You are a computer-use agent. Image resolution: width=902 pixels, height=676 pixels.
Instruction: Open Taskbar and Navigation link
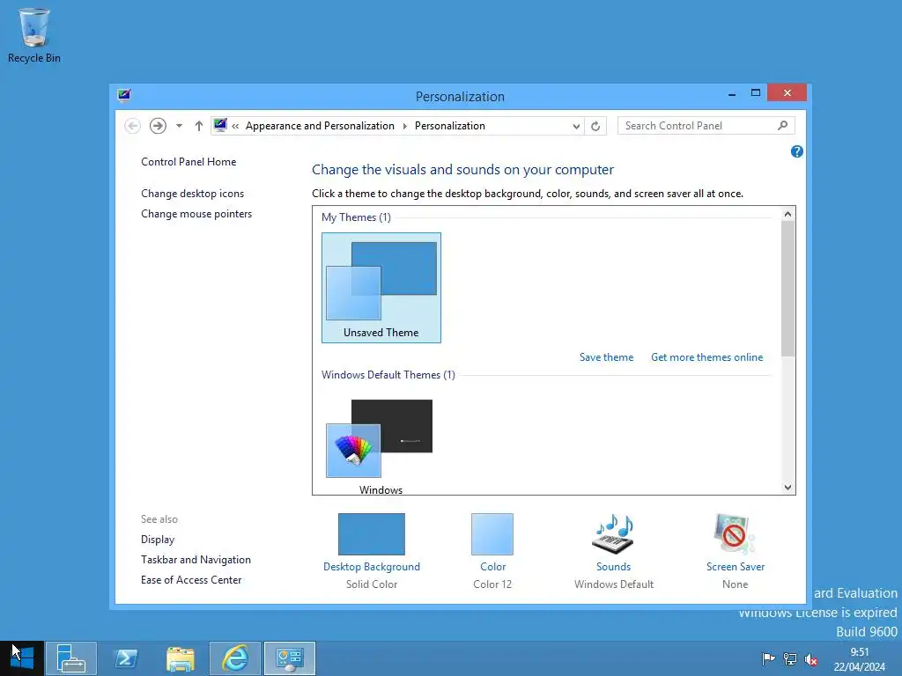point(196,560)
